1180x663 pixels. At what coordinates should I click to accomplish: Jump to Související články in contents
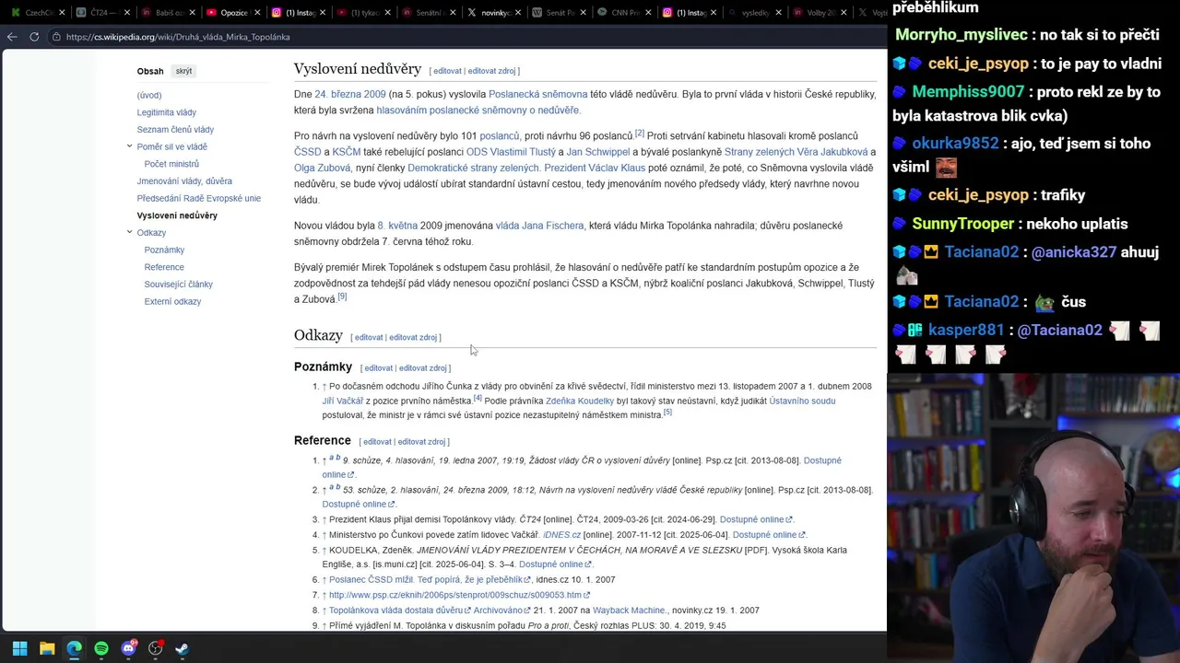pos(178,285)
